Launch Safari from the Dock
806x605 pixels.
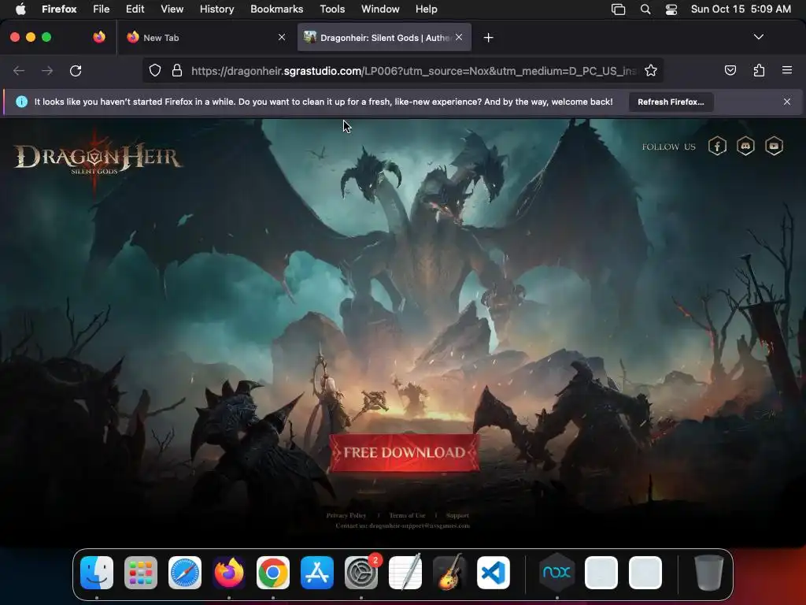pyautogui.click(x=184, y=572)
